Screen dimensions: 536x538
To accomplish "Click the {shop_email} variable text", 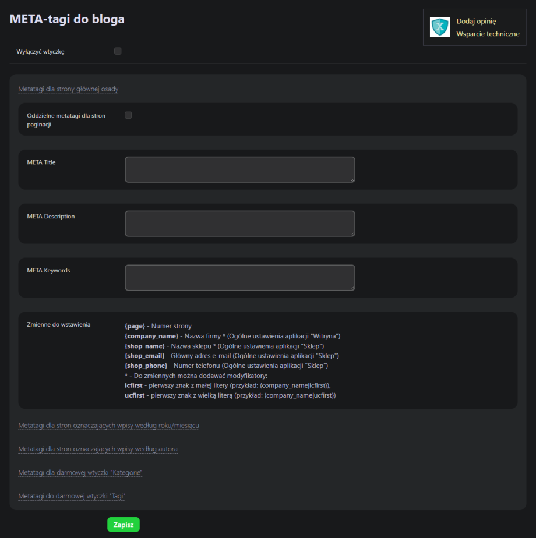I will (x=144, y=356).
